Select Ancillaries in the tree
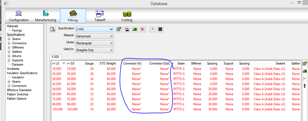This screenshot has height=121, width=308. pos(13,69)
